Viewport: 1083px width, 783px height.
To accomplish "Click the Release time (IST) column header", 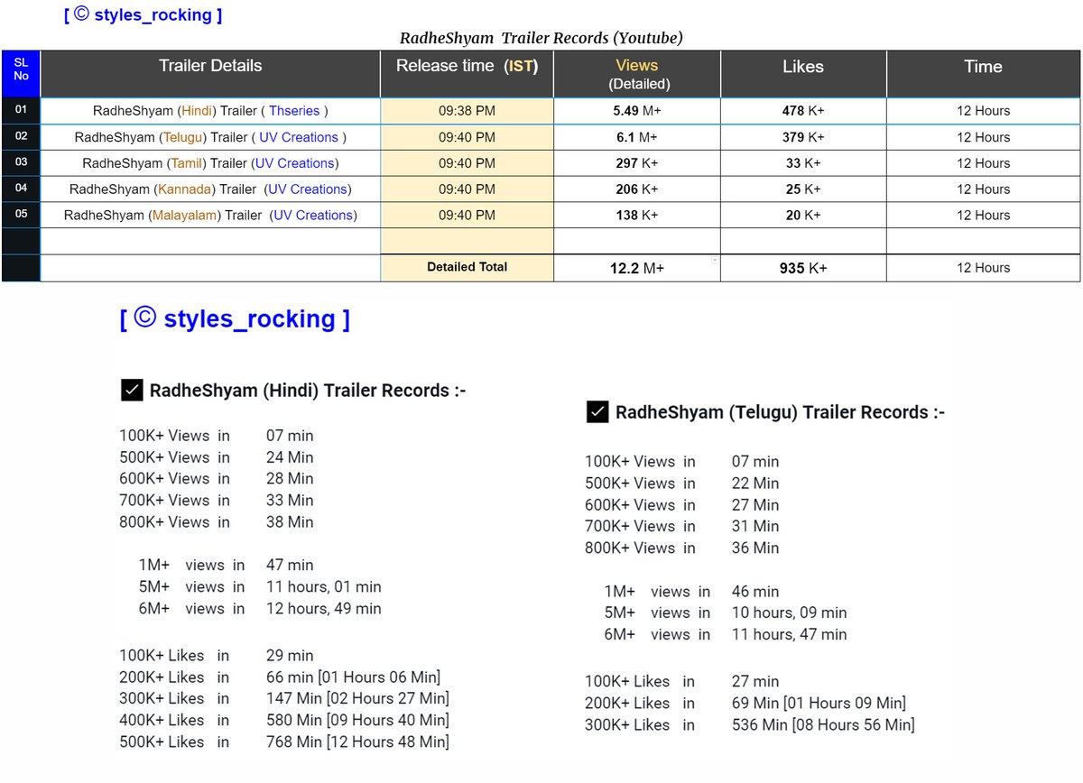I will click(x=467, y=74).
